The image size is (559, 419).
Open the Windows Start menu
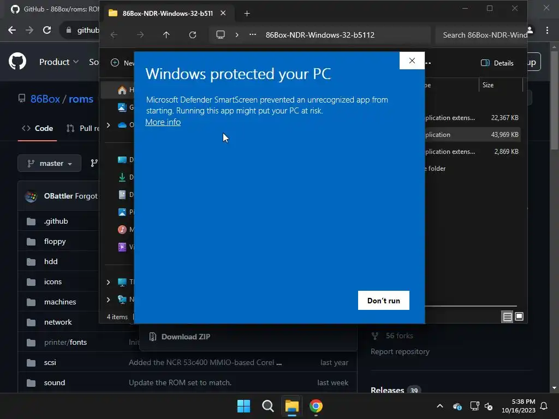point(244,406)
